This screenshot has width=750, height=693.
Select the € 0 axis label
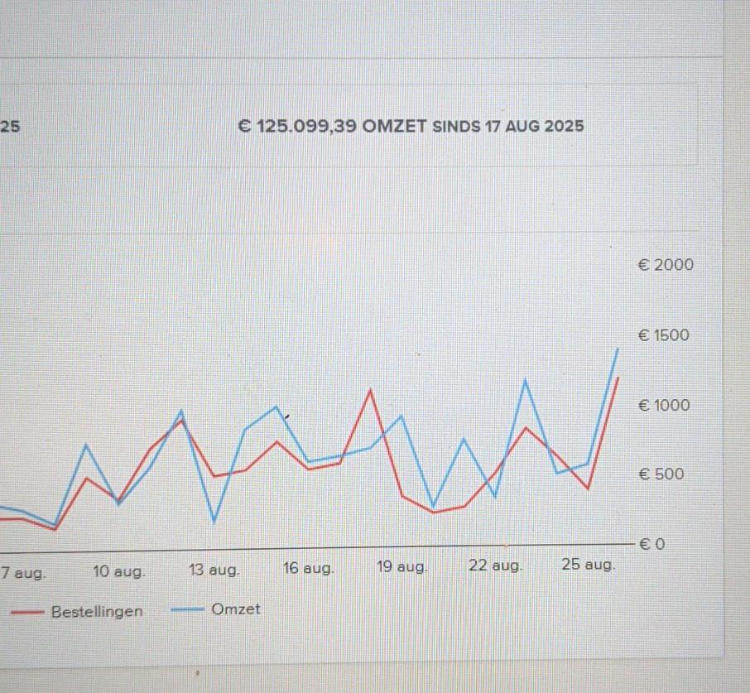point(652,544)
